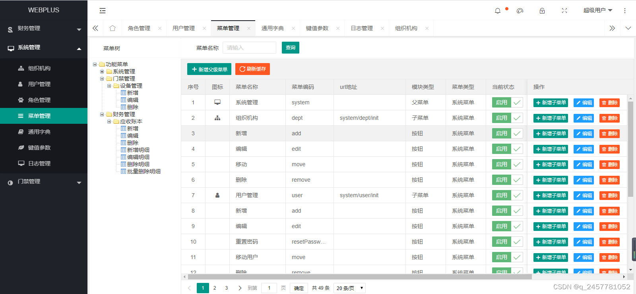
Task: Open the theme palette icon
Action: click(520, 11)
